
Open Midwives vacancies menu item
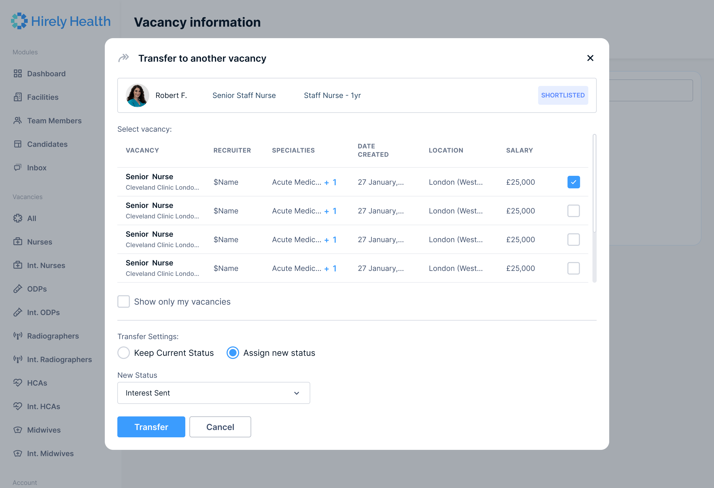tap(44, 430)
